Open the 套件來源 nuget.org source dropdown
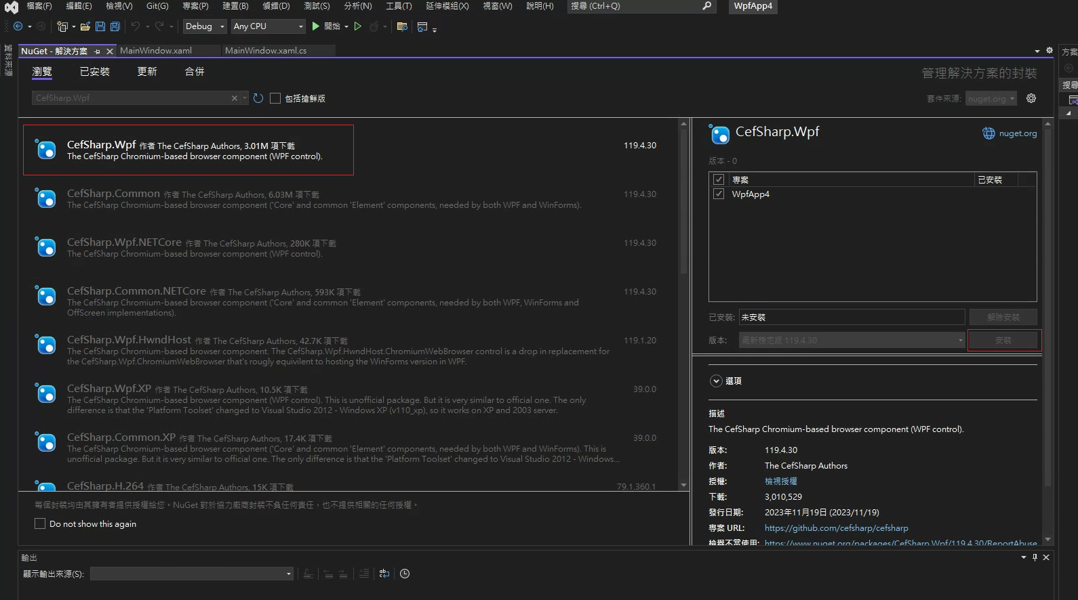 [991, 98]
